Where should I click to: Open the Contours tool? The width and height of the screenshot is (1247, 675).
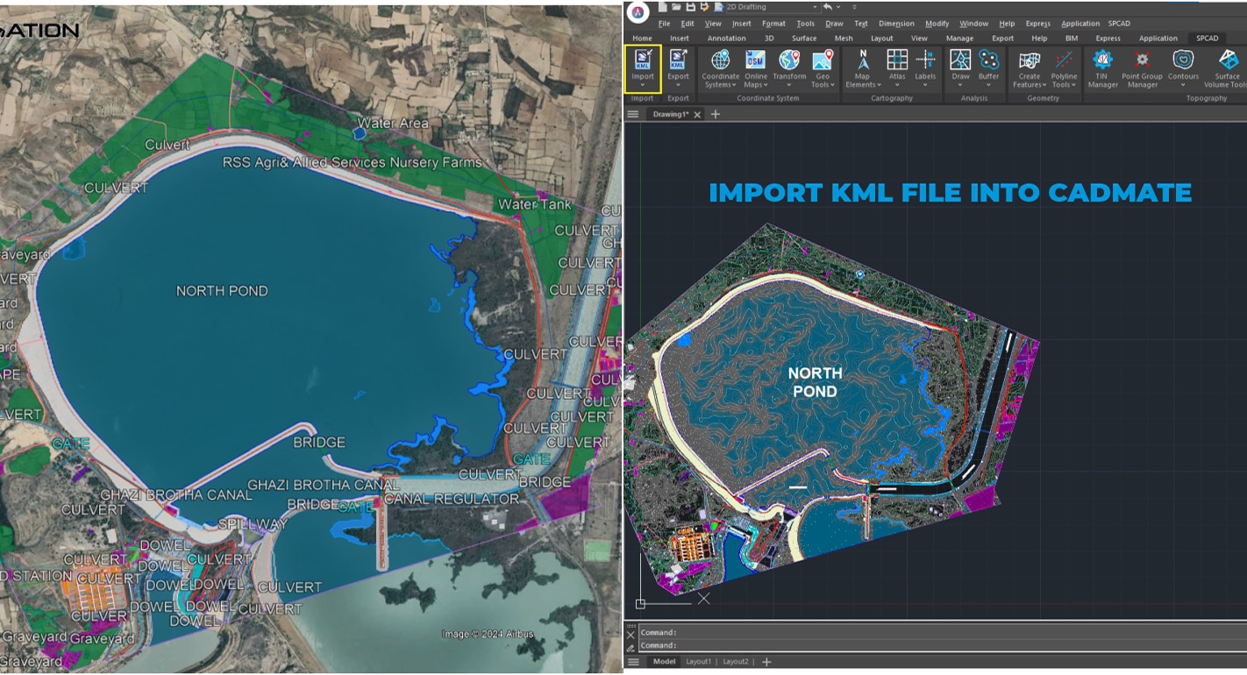point(1183,60)
